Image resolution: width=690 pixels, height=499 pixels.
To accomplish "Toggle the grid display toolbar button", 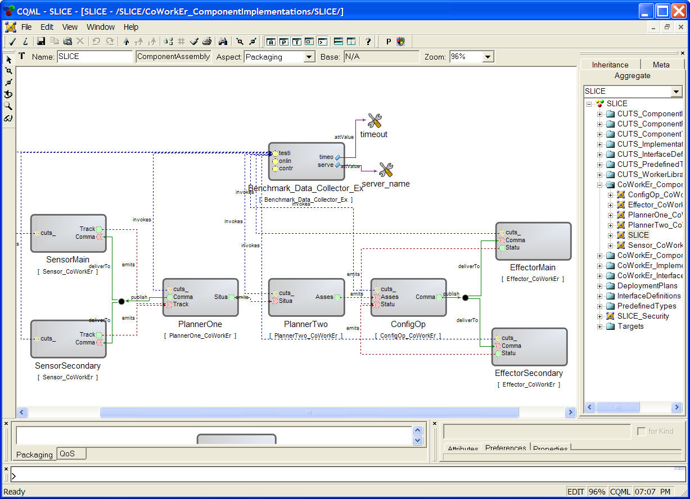I will [x=181, y=41].
